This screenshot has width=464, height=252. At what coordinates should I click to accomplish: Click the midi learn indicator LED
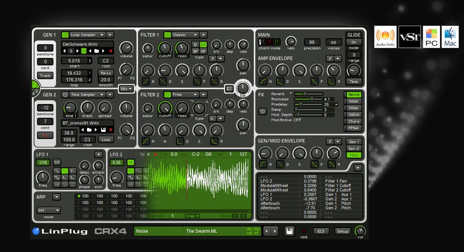(304, 231)
